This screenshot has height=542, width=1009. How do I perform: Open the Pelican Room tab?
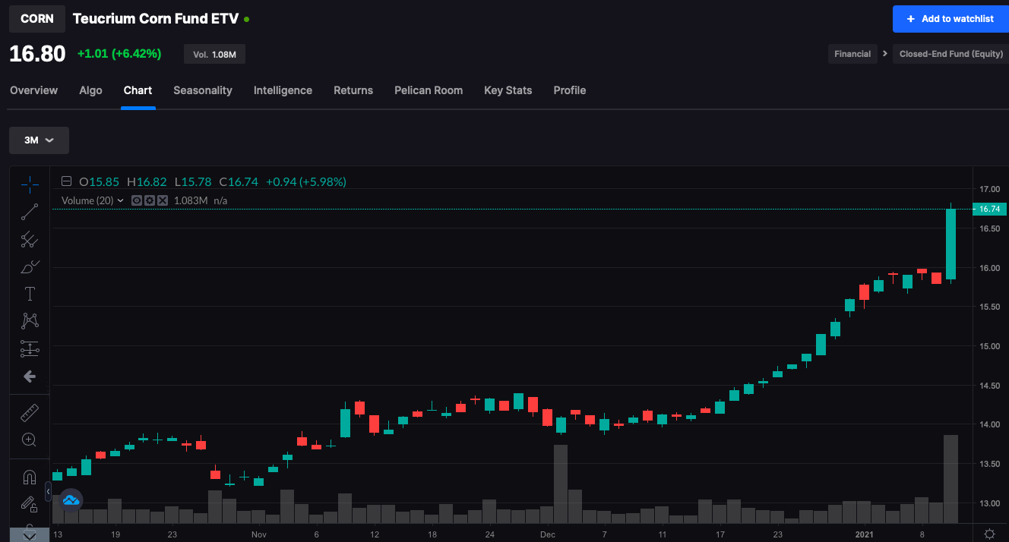(429, 90)
